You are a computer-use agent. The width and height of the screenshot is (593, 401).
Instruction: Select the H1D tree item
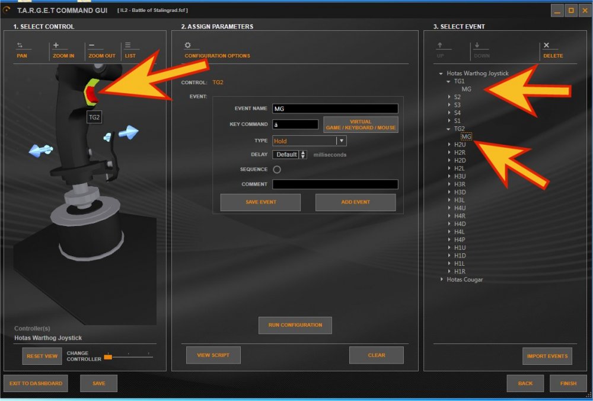(x=460, y=256)
